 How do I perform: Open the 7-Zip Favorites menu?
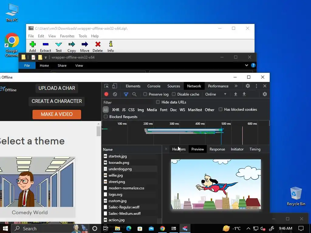click(x=67, y=36)
